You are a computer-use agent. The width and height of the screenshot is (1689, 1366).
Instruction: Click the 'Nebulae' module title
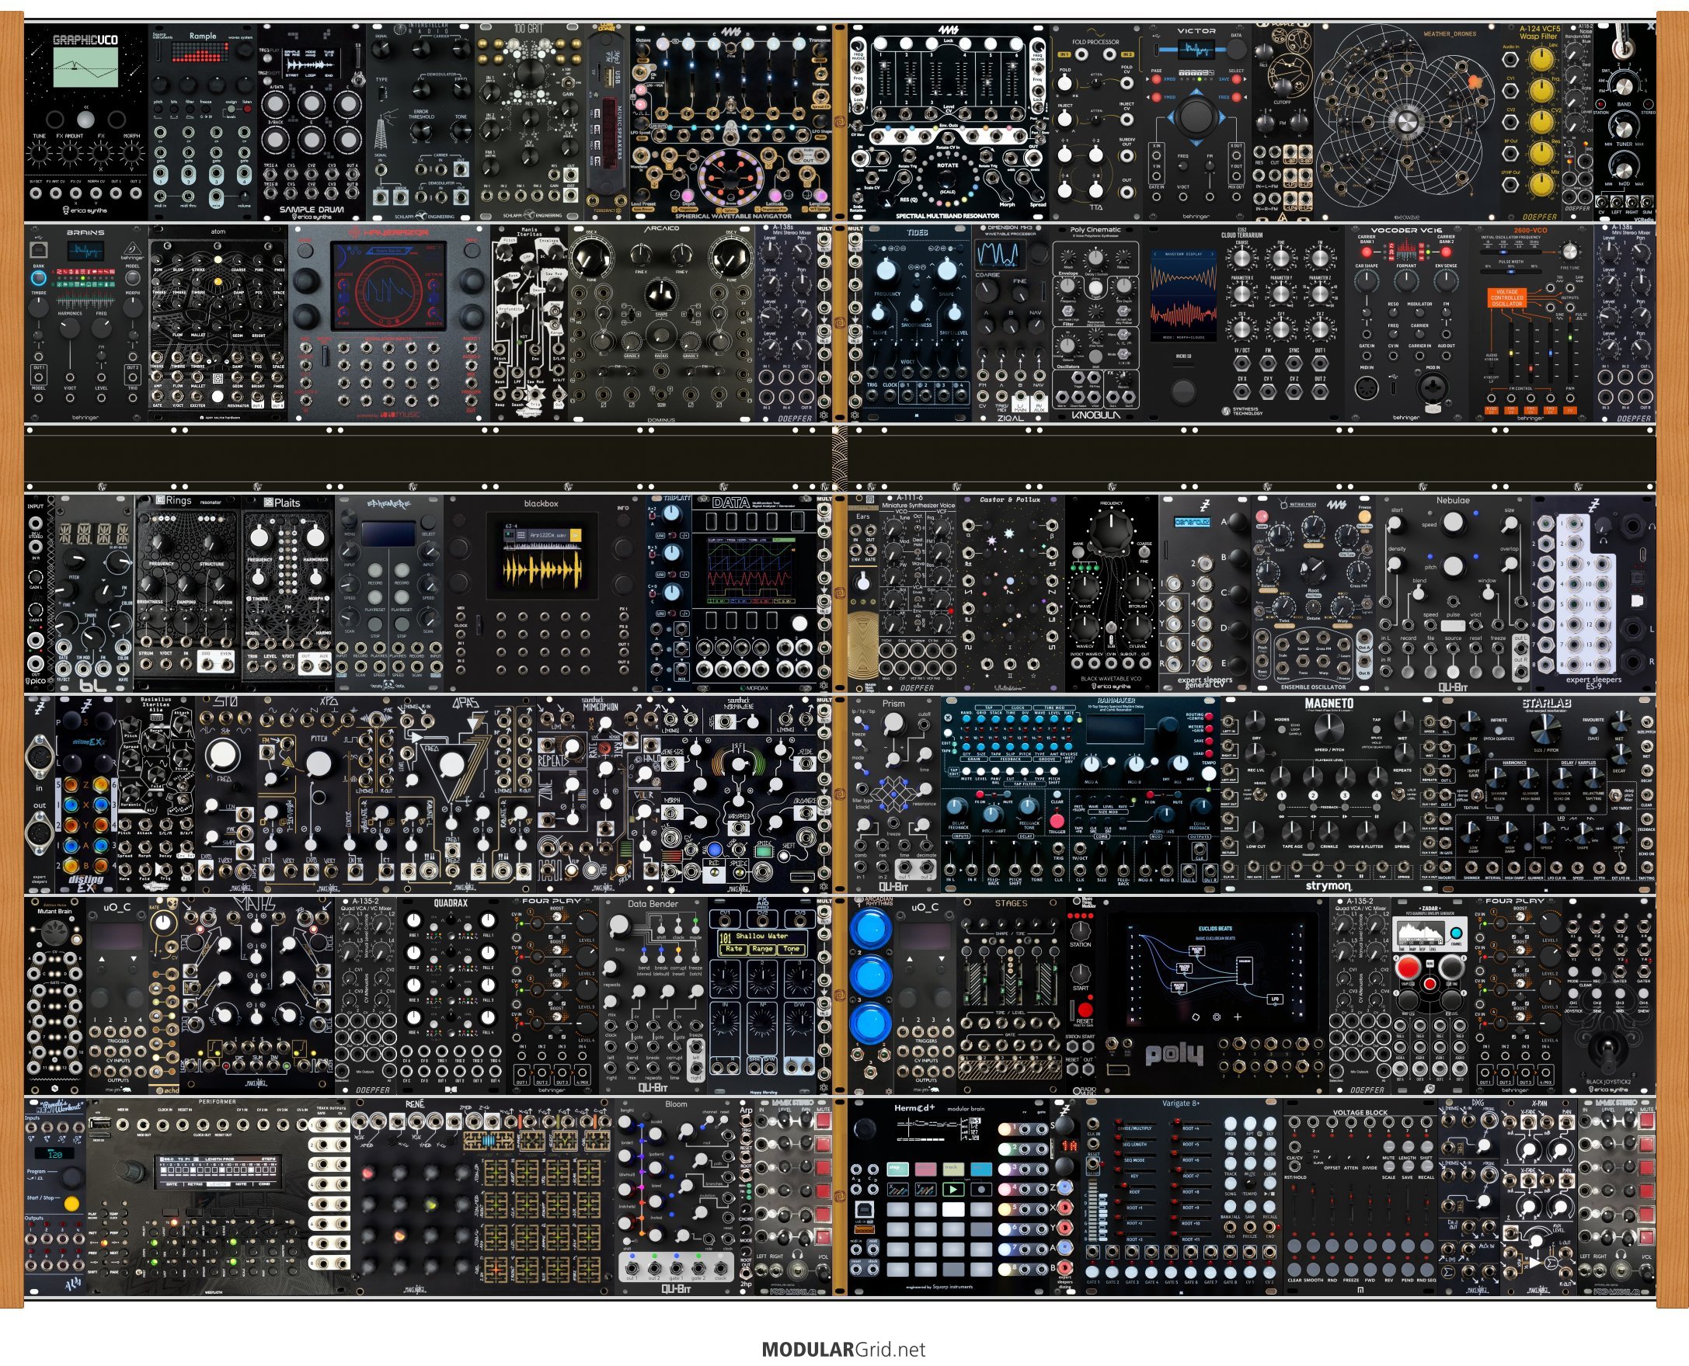click(x=1453, y=499)
